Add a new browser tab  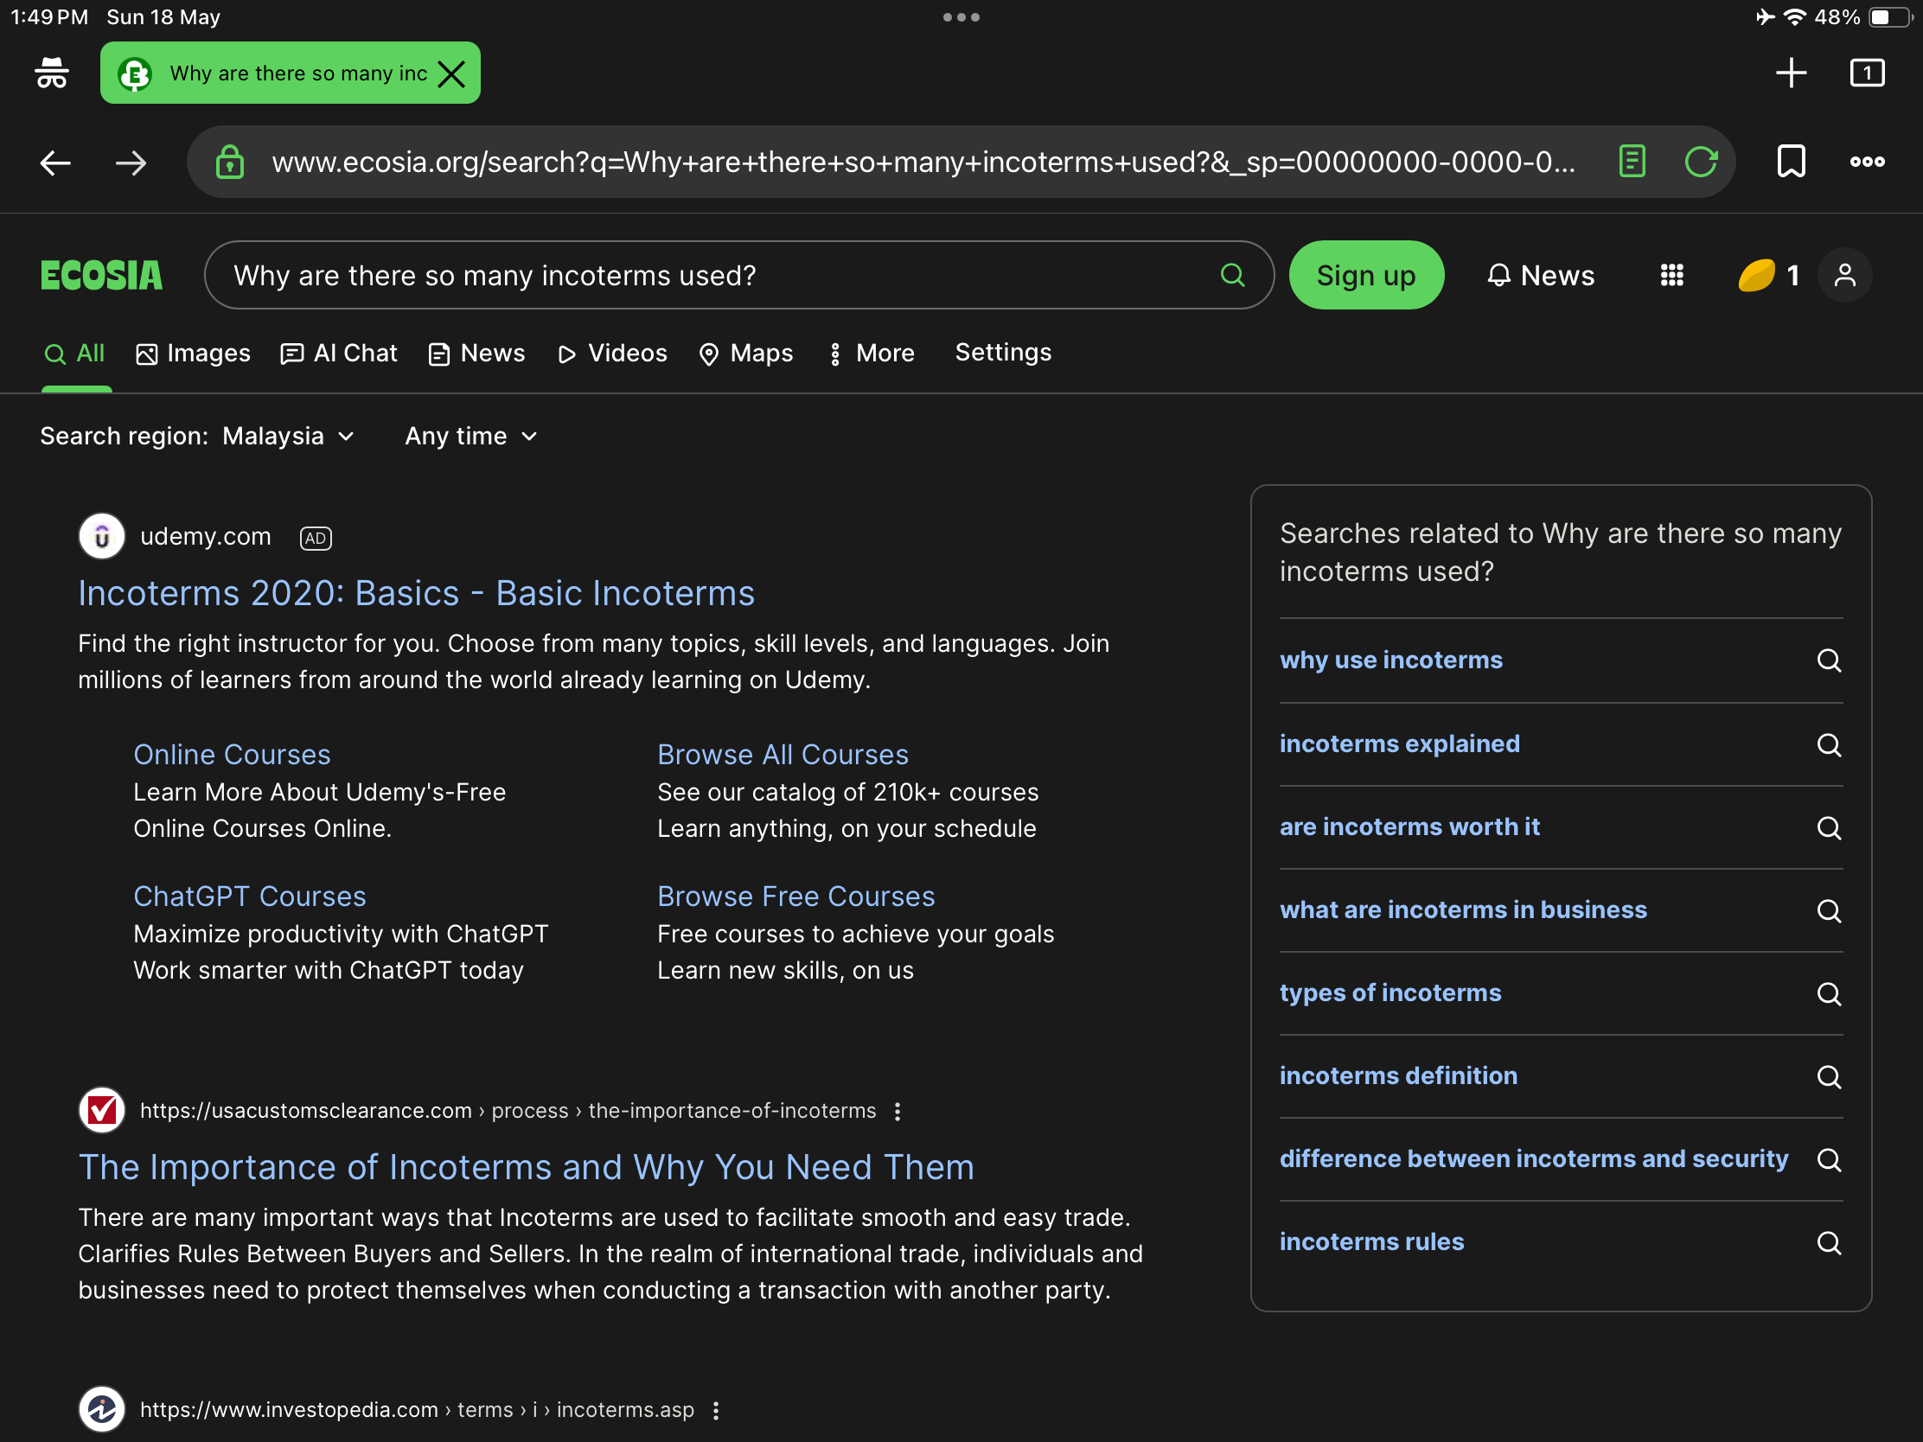1791,73
